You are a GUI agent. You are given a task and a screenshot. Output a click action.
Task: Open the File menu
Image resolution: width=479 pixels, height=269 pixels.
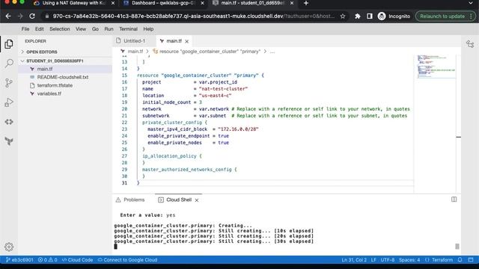(25, 29)
